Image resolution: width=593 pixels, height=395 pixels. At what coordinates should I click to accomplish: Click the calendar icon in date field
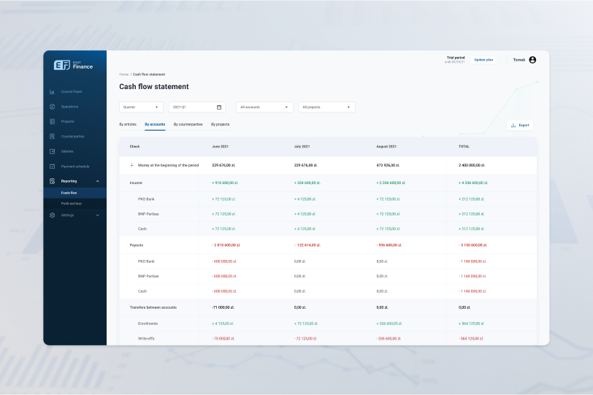point(219,107)
